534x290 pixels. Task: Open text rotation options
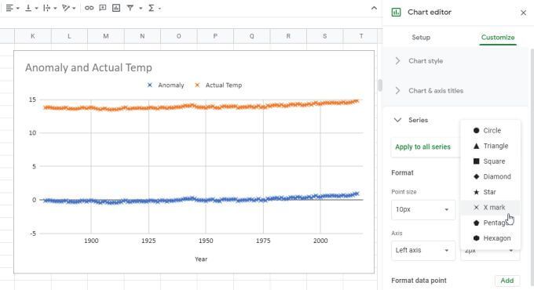(x=68, y=8)
